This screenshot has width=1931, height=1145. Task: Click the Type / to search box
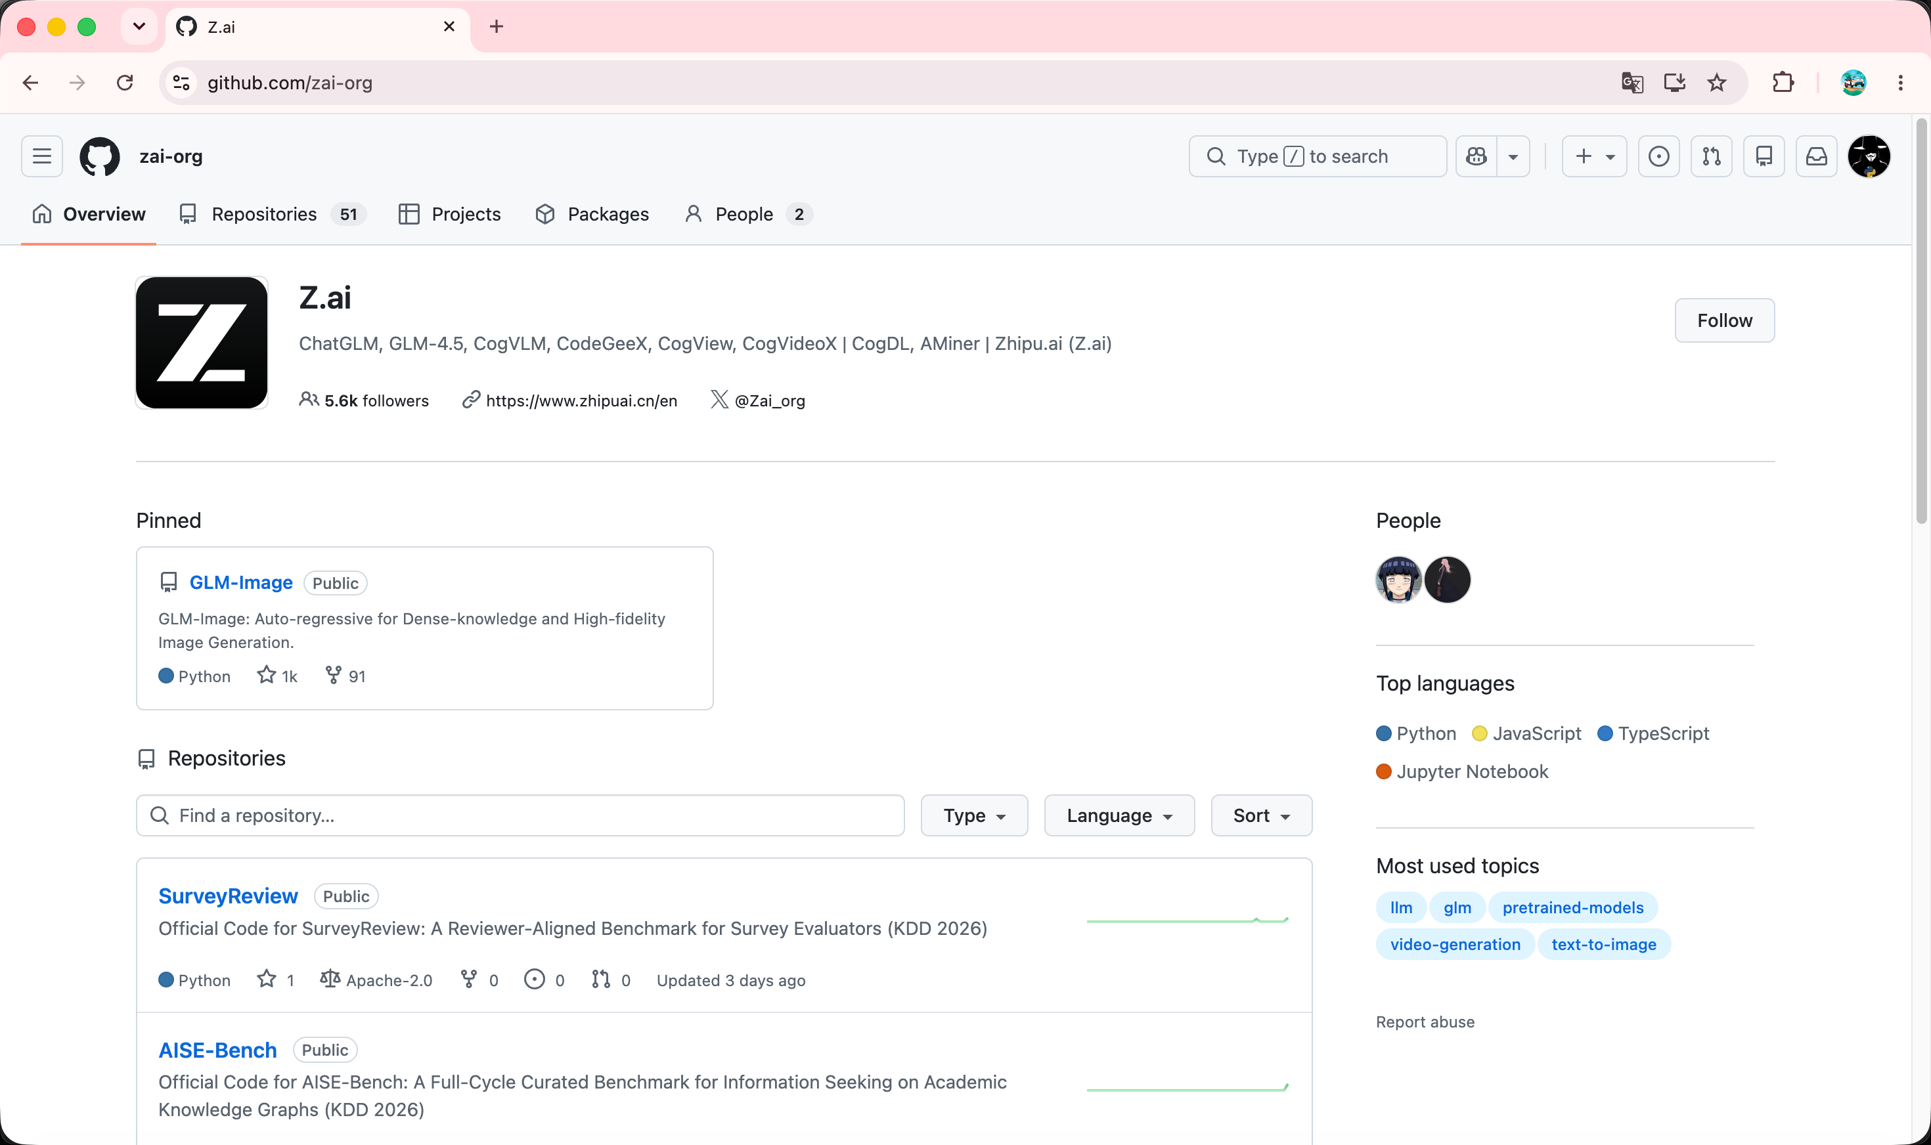coord(1318,157)
